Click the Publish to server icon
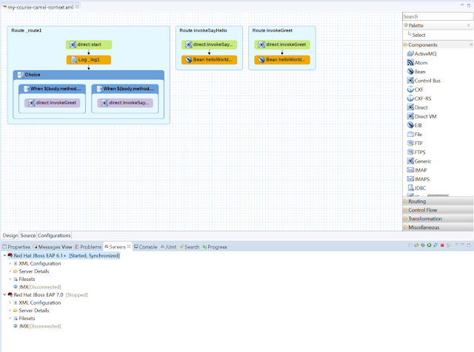This screenshot has height=352, width=474. point(448,246)
